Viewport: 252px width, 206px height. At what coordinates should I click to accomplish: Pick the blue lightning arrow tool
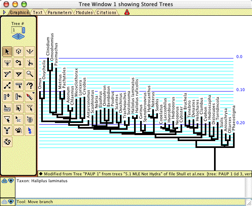(x=30, y=131)
